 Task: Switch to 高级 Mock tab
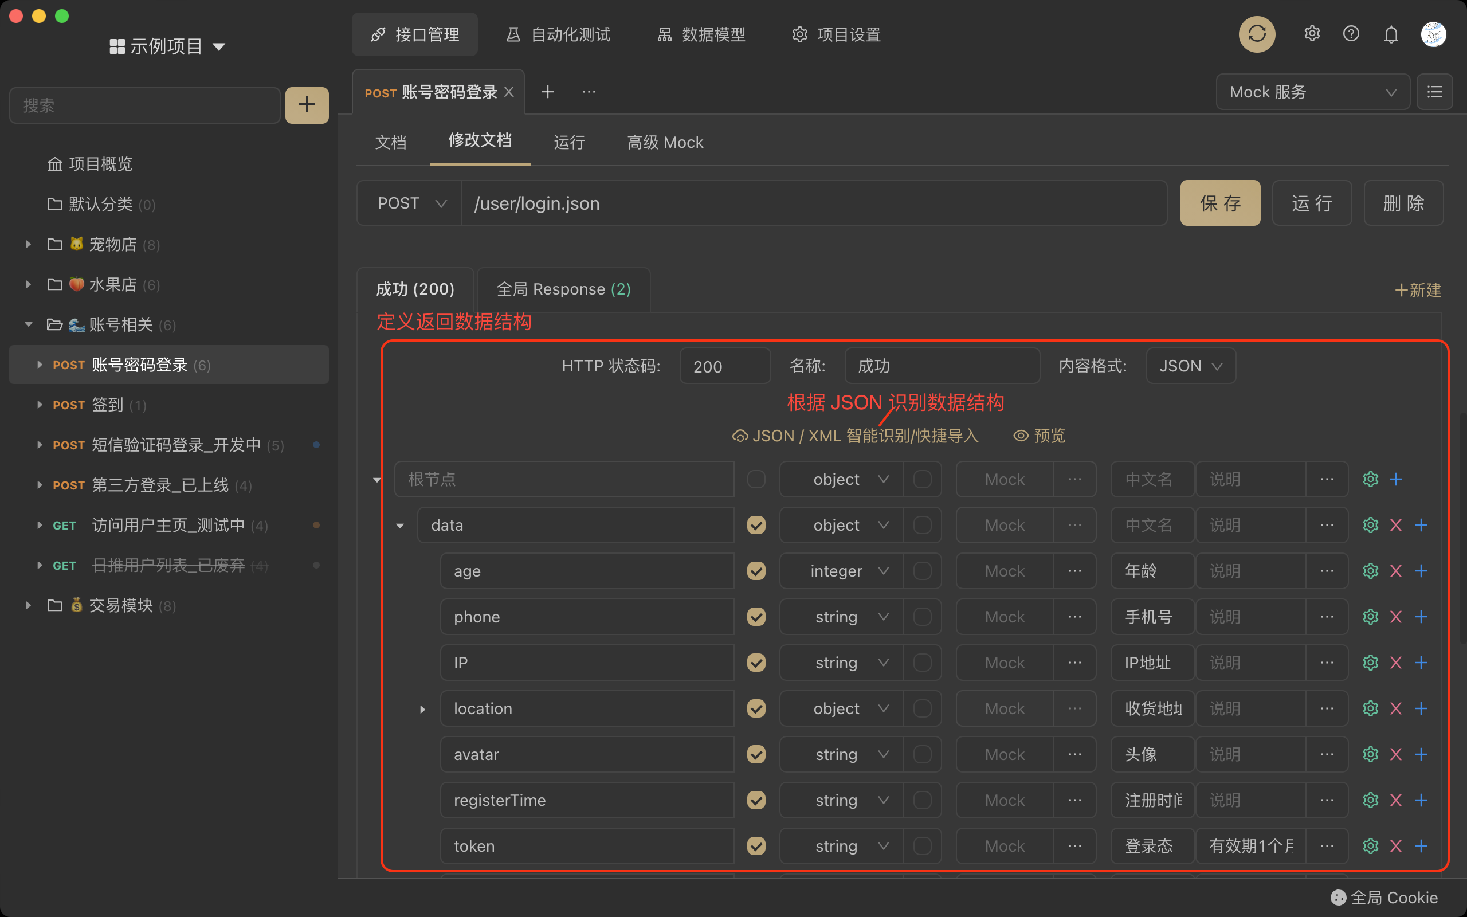[664, 143]
